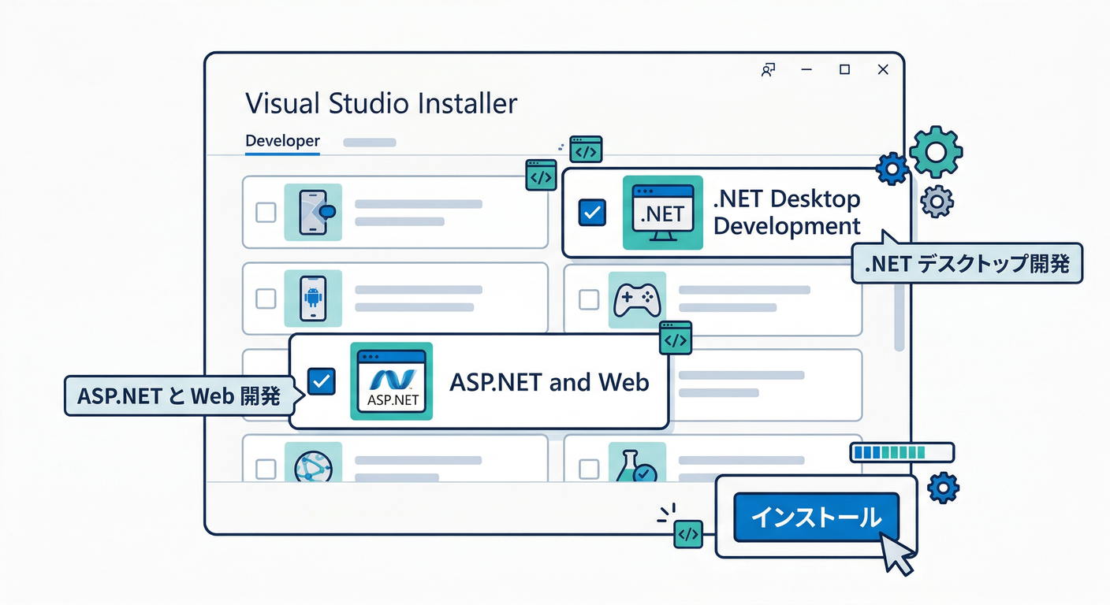The width and height of the screenshot is (1110, 605).
Task: Click the globe network icon
Action: (313, 462)
